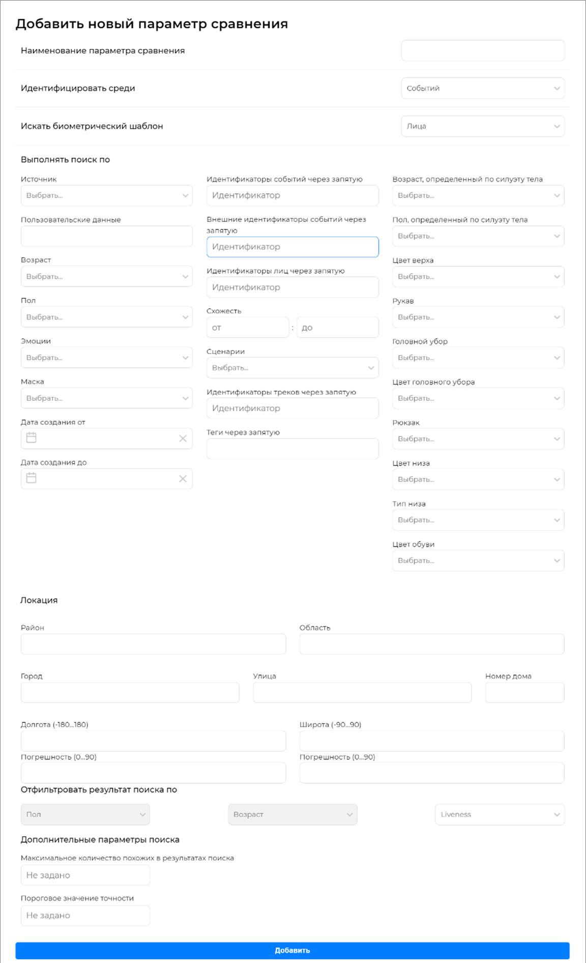Click the 'Пороговое значение точности' field
The image size is (586, 963).
[x=85, y=915]
